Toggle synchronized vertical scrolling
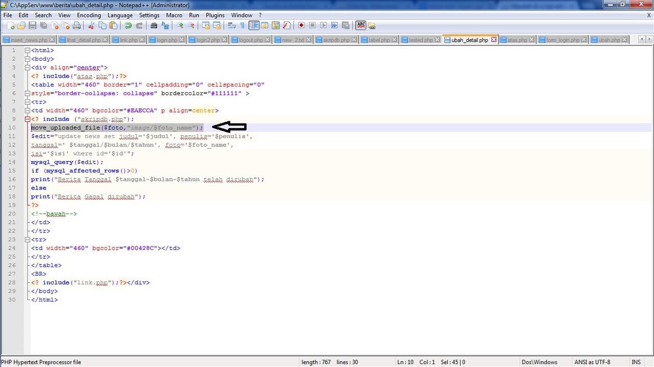The width and height of the screenshot is (654, 367). [206, 25]
